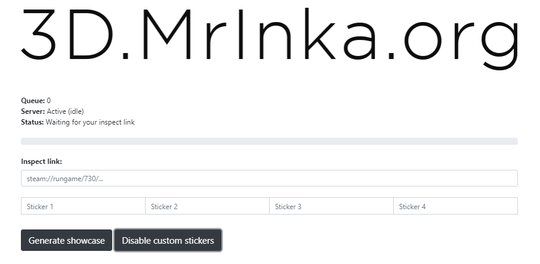This screenshot has height=264, width=540.
Task: Click the bold Server label
Action: point(33,111)
